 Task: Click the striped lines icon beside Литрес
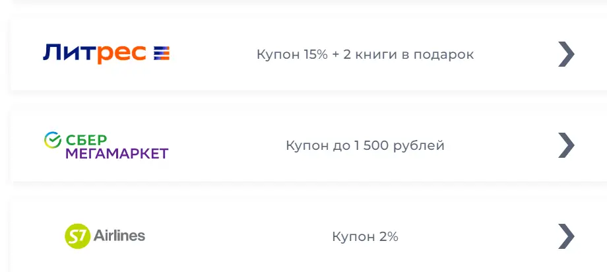[x=162, y=53]
